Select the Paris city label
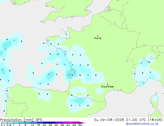 pos(98,38)
